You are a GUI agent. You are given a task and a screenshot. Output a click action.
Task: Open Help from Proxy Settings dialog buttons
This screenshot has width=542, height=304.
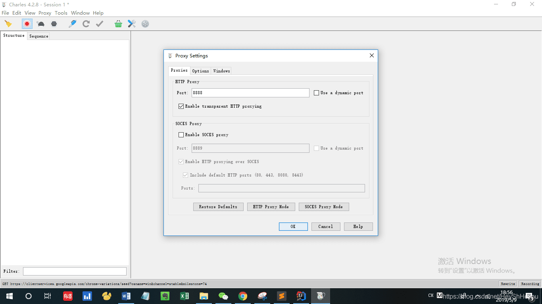[x=358, y=226]
